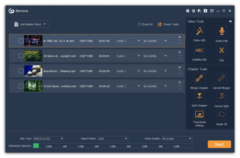Move the Beautiful an... Relaxing file down
Screen dimensions: 240x158
[180, 73]
